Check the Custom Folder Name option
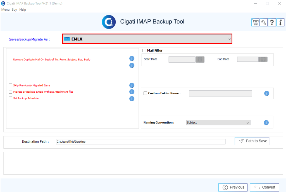Viewport: 286px width, 192px height. [x=145, y=93]
